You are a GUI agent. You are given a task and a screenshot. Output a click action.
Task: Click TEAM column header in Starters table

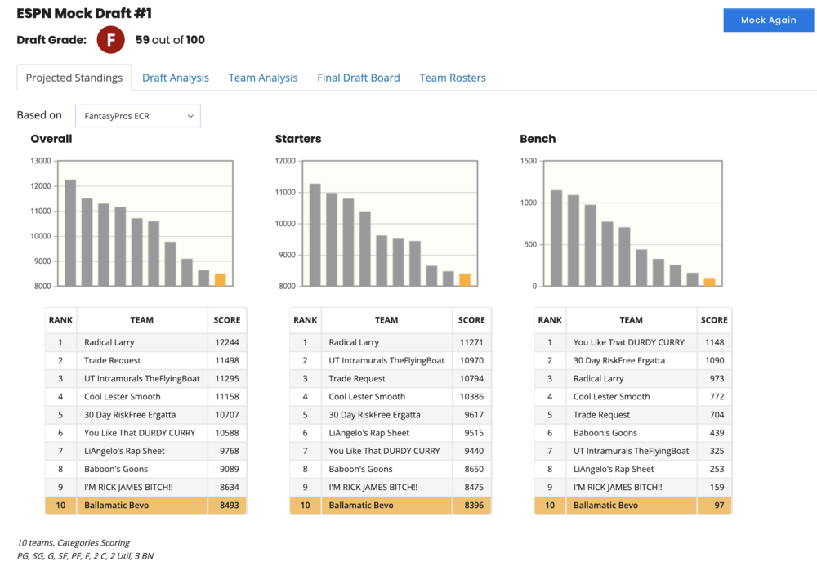[386, 320]
